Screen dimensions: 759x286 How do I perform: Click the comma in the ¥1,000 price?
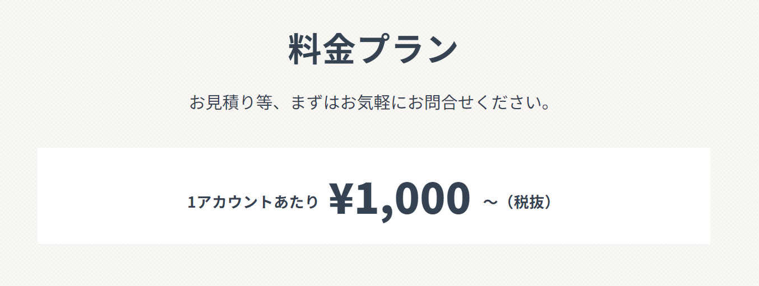pyautogui.click(x=385, y=213)
